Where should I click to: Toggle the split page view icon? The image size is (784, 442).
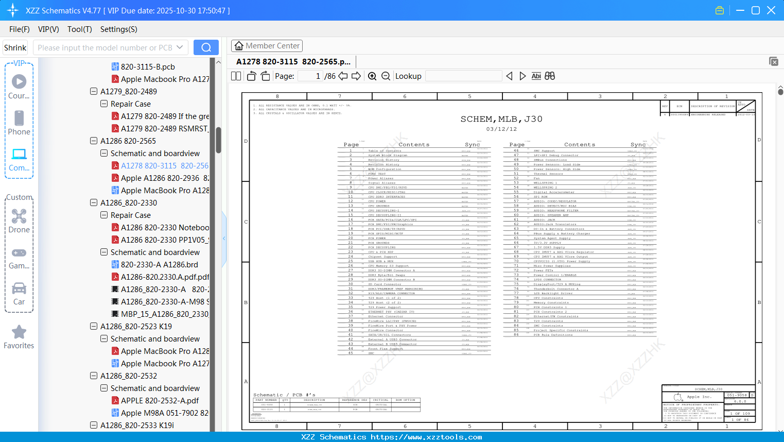tap(236, 76)
